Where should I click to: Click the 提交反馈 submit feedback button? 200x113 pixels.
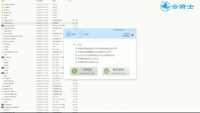[116, 71]
